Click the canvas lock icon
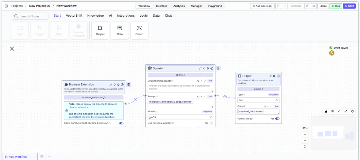Viewport: 360px width, 160px height. point(326,111)
